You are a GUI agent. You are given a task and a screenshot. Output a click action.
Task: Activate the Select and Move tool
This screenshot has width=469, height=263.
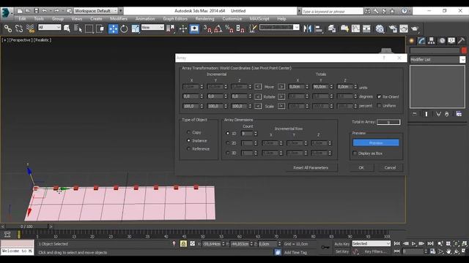(113, 28)
